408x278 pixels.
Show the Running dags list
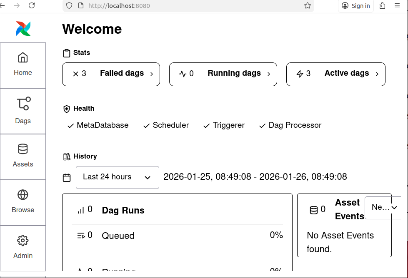pos(223,74)
